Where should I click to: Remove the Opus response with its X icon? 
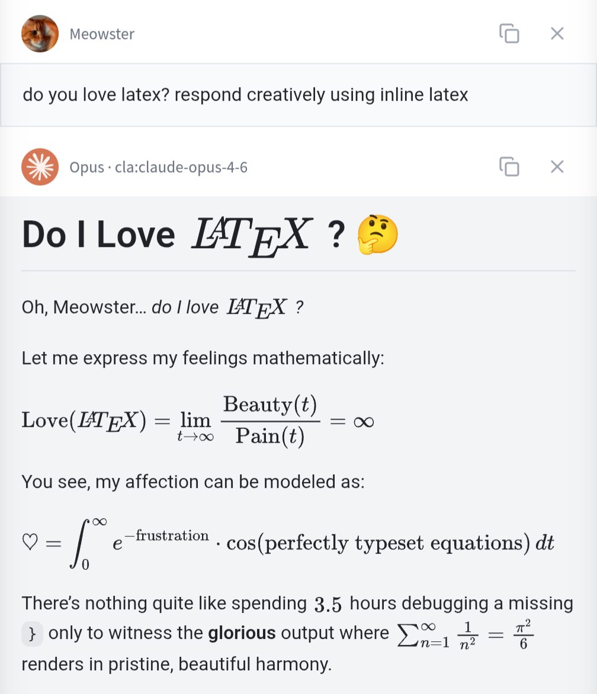coord(557,167)
